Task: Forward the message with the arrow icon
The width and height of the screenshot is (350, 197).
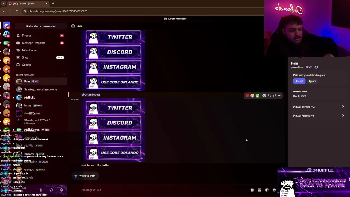Action: click(x=275, y=96)
